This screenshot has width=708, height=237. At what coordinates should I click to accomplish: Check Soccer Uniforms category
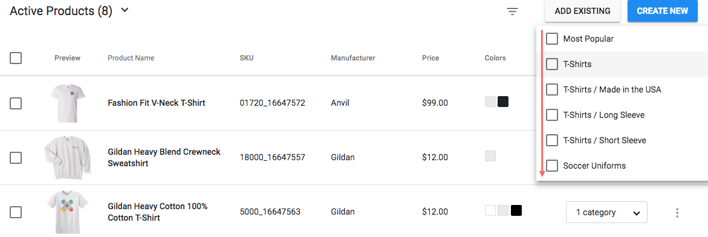click(x=552, y=165)
